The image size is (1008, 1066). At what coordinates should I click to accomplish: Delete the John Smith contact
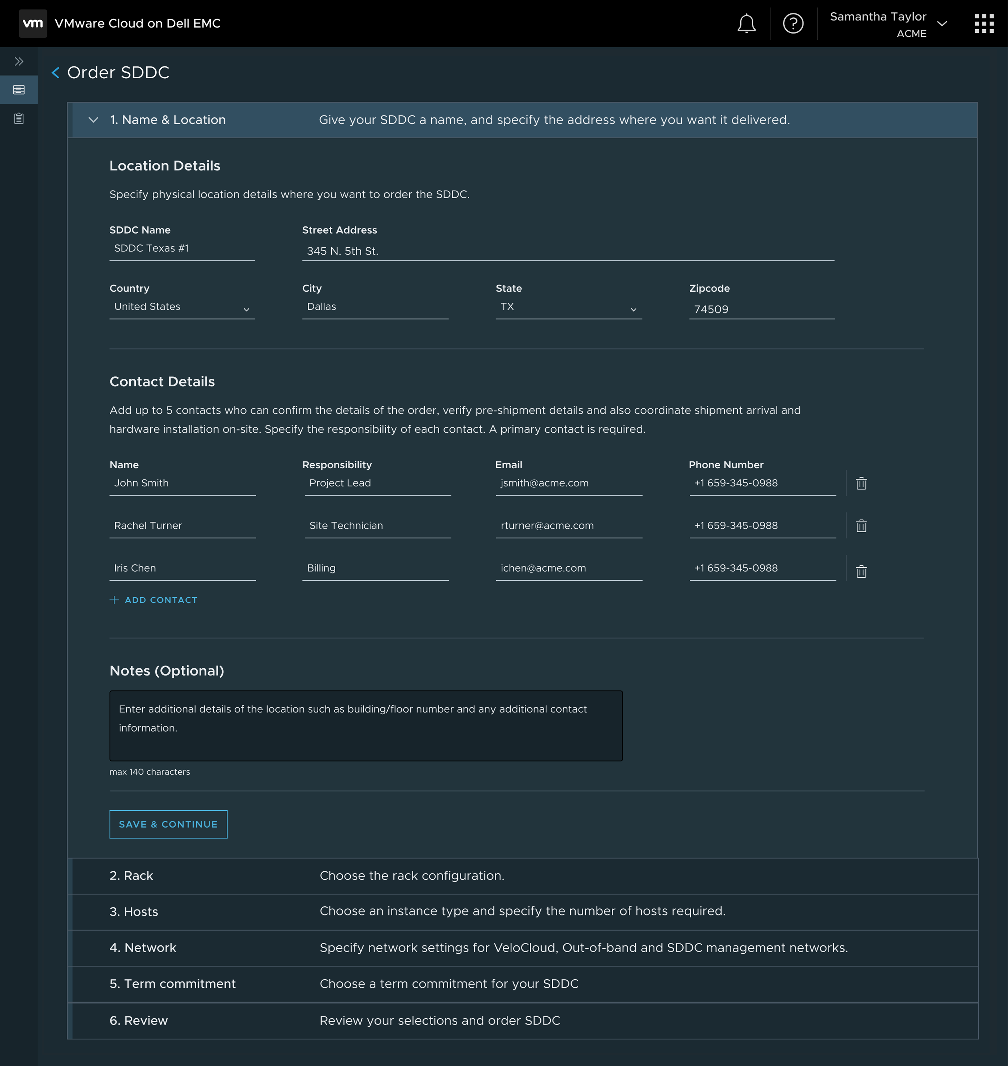pyautogui.click(x=861, y=483)
